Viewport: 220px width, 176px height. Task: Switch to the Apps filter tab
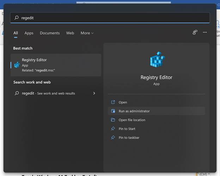29,33
